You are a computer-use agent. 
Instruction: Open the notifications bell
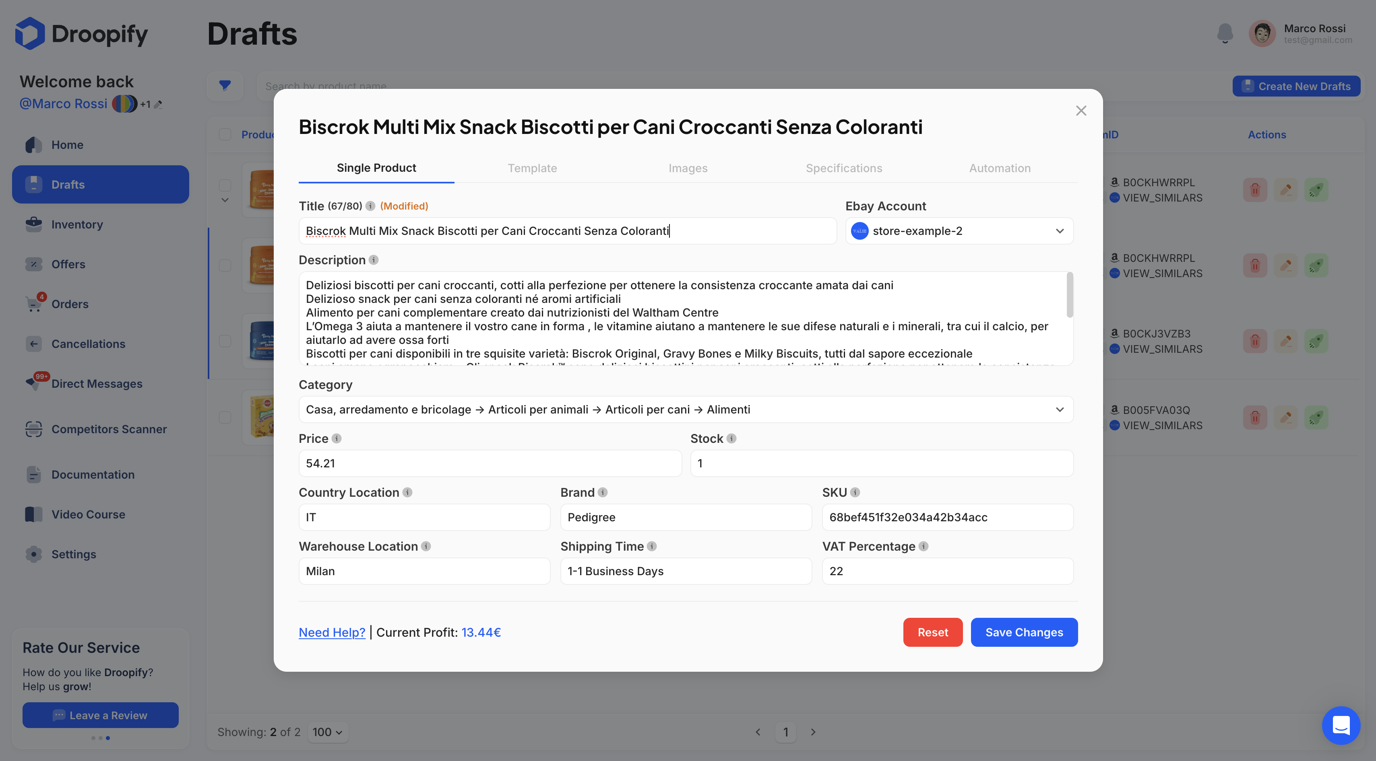tap(1225, 33)
